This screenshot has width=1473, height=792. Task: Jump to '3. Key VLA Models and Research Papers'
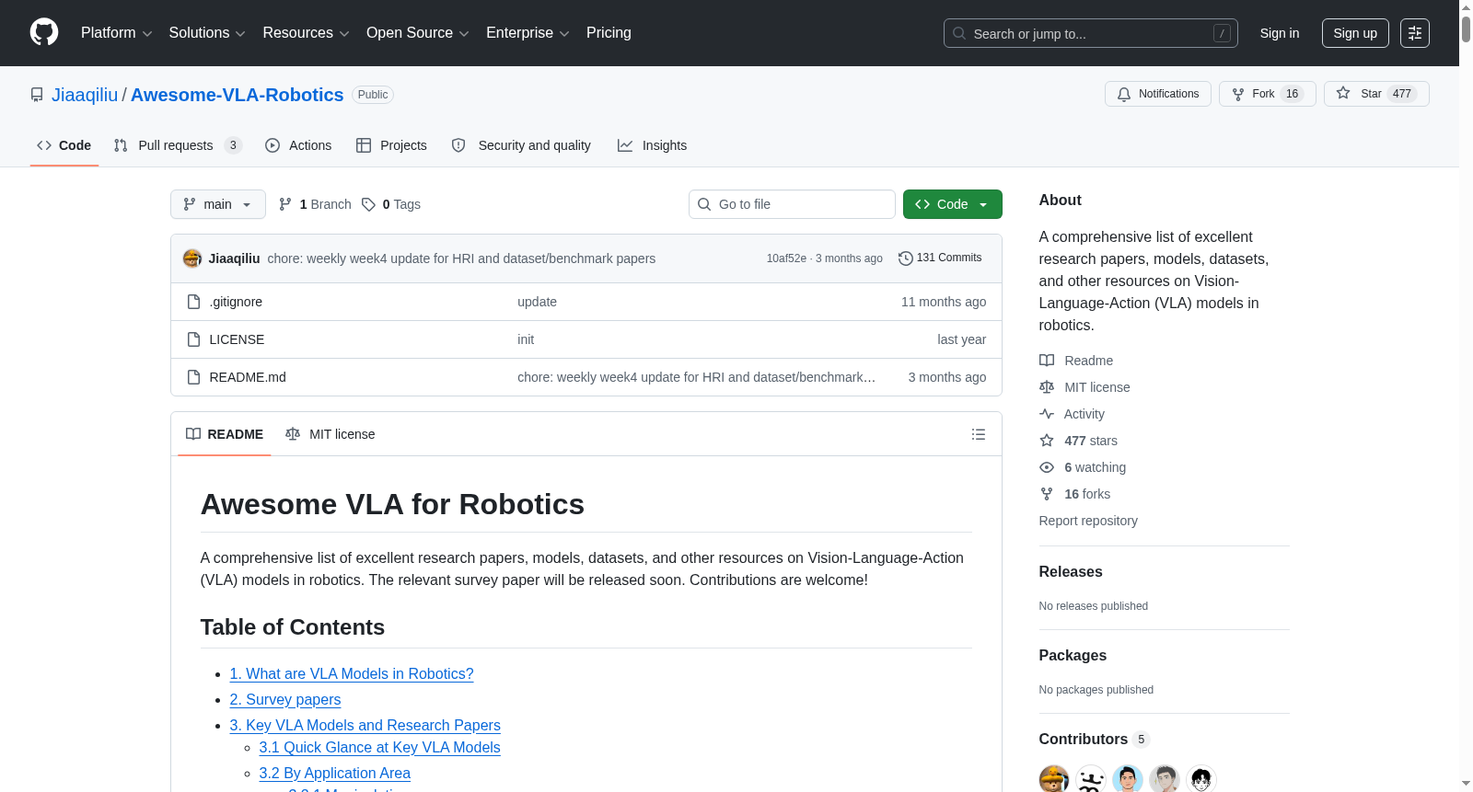coord(365,725)
